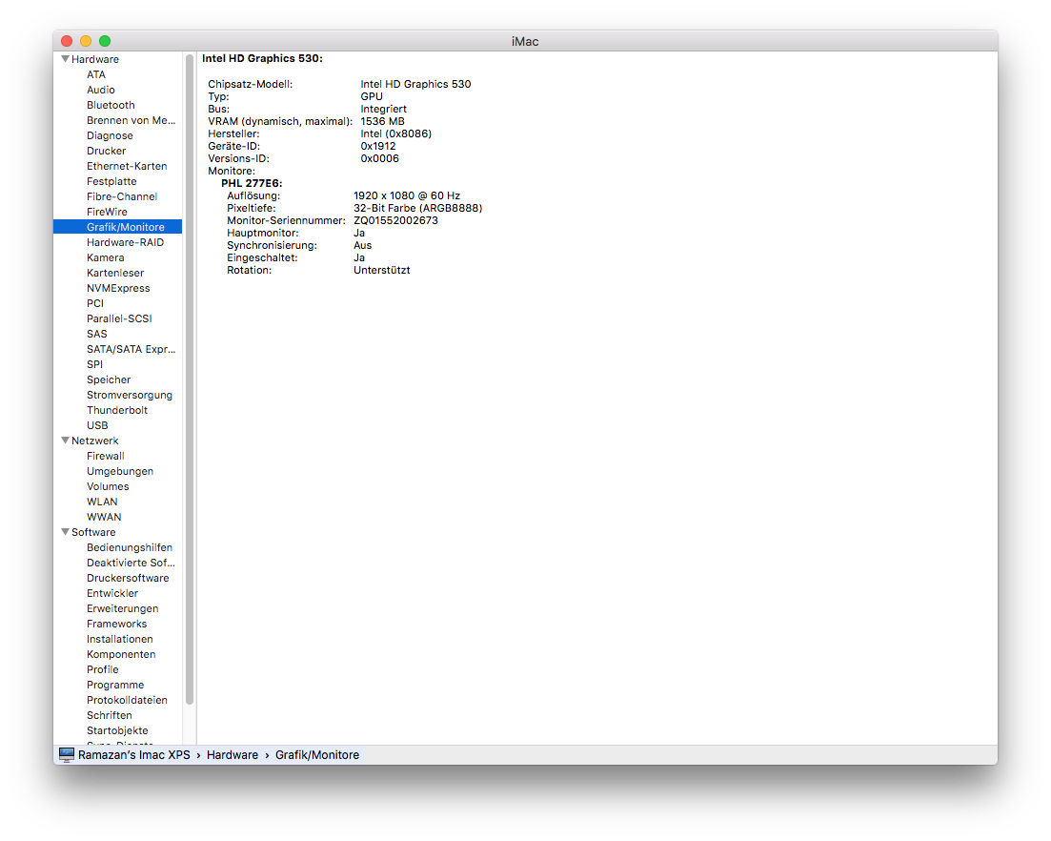Open Stromversorgung entry
The height and width of the screenshot is (841, 1051).
click(x=130, y=395)
